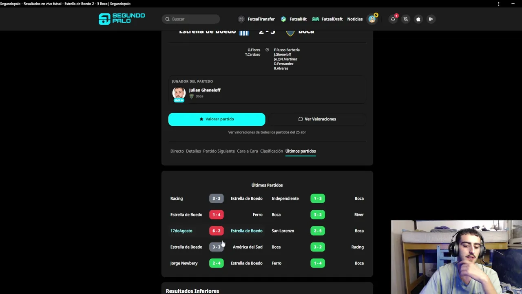Open Julian Gheneloff player photo
This screenshot has width=522, height=294.
[x=179, y=94]
